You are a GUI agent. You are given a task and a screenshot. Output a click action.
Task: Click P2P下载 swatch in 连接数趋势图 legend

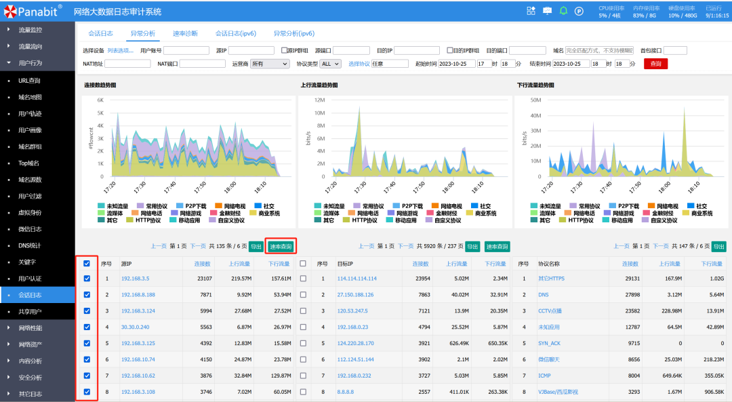180,206
